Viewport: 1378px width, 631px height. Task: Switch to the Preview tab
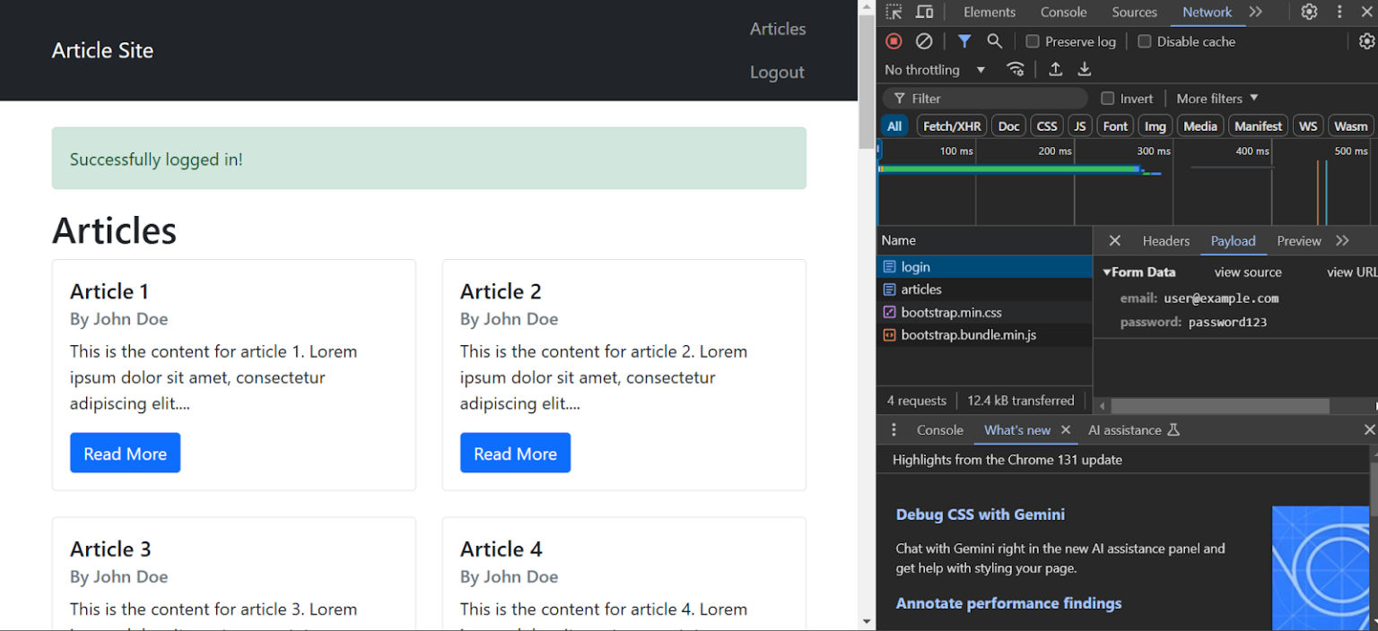(1298, 240)
